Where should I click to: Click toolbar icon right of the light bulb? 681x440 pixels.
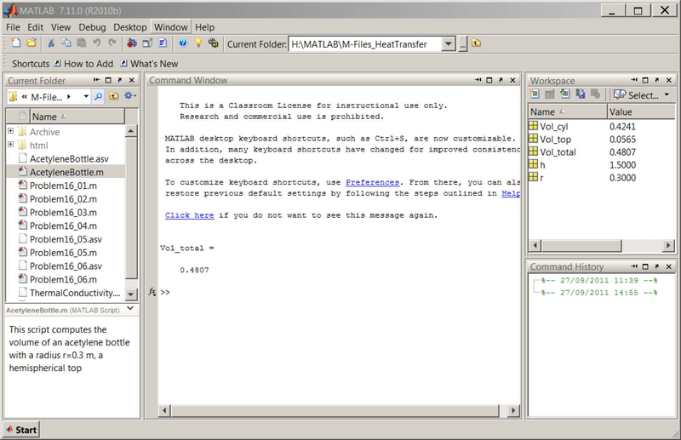214,43
